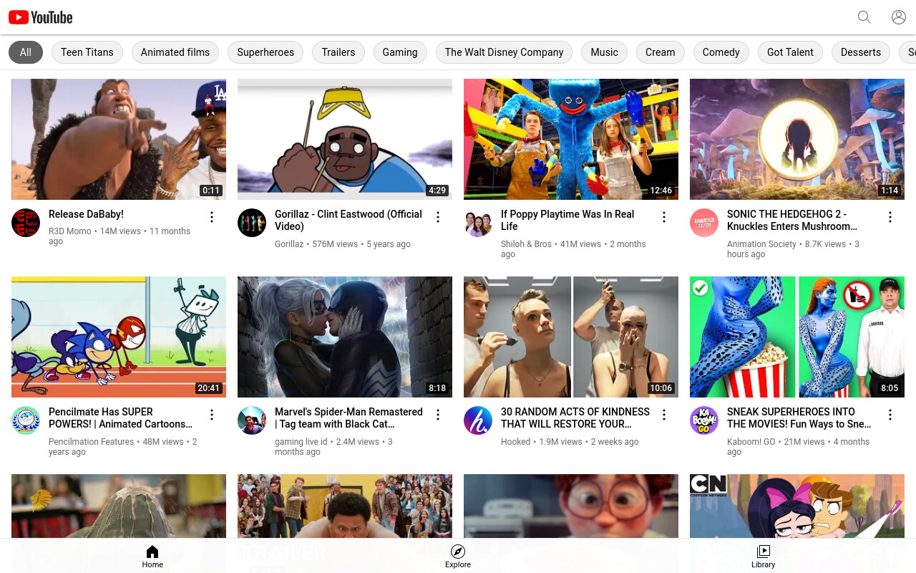Open options menu for Gorillaz Clint Eastwood

click(438, 217)
